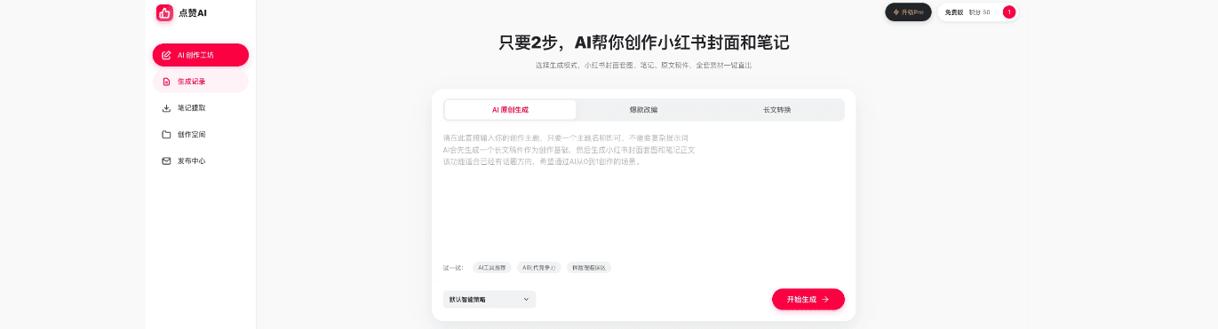The image size is (1218, 329).
Task: Click the 积分 50 points indicator
Action: click(980, 12)
